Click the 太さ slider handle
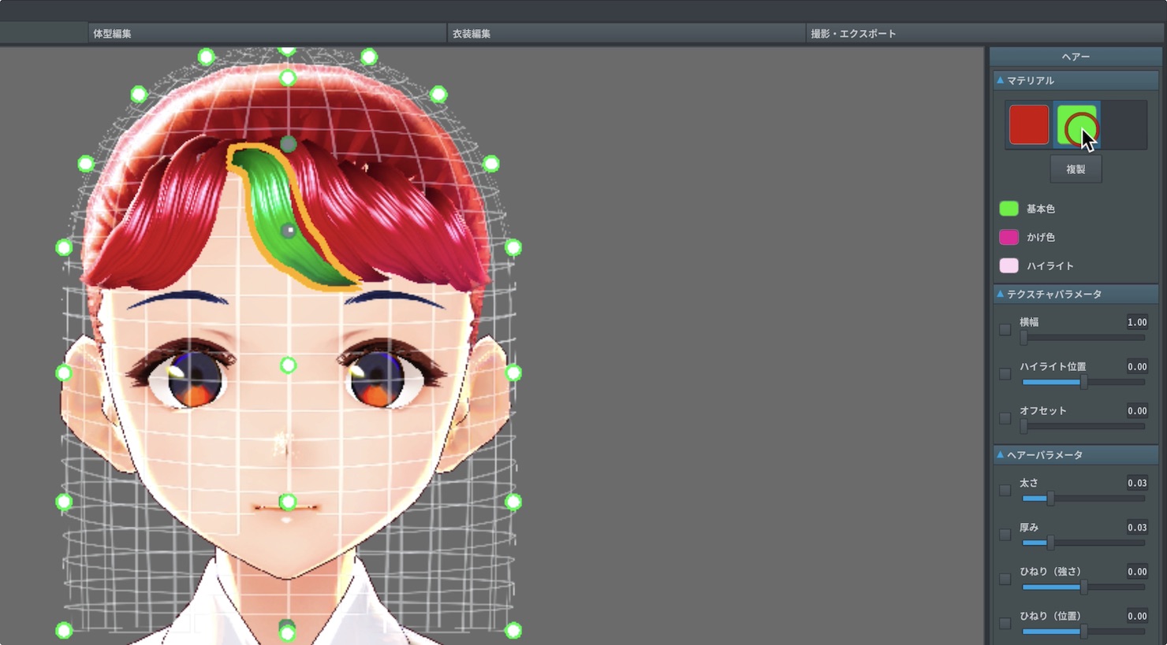 [x=1050, y=499]
